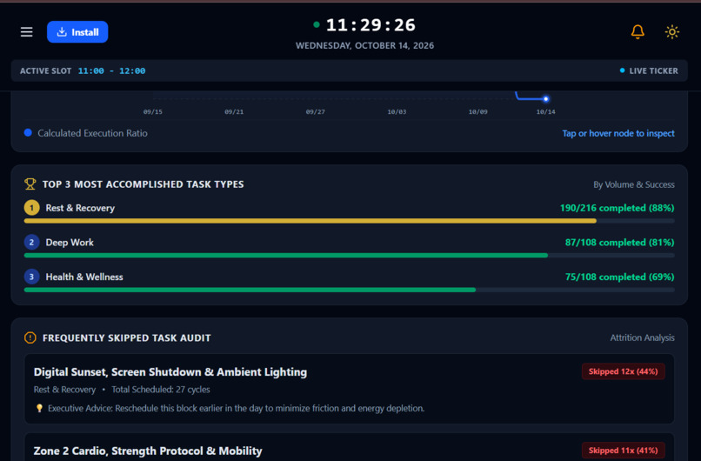Click 75/108 completed (69%) value

click(619, 277)
